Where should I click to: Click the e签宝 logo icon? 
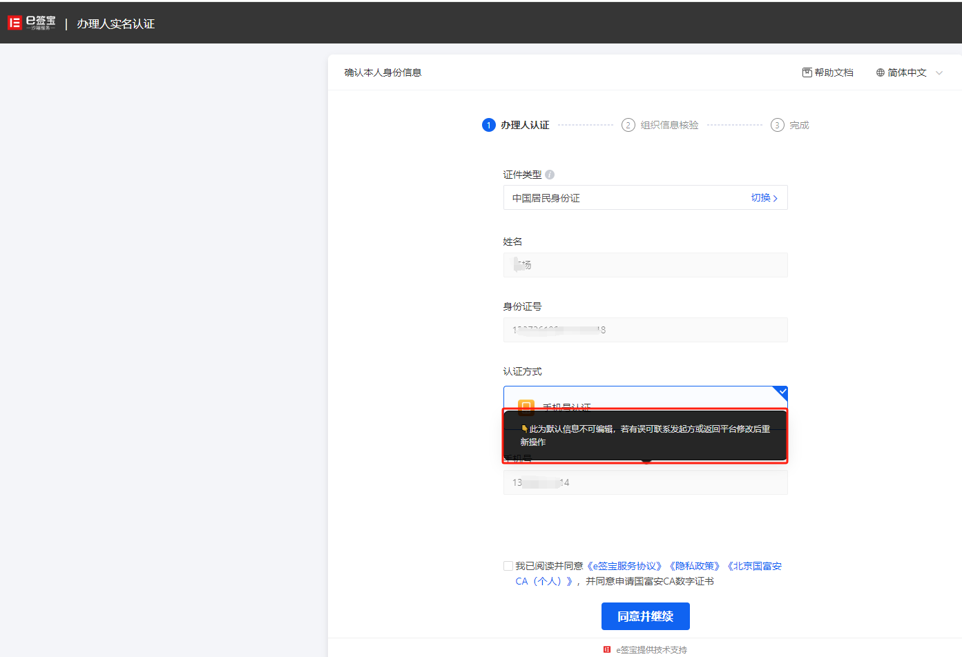(x=15, y=23)
